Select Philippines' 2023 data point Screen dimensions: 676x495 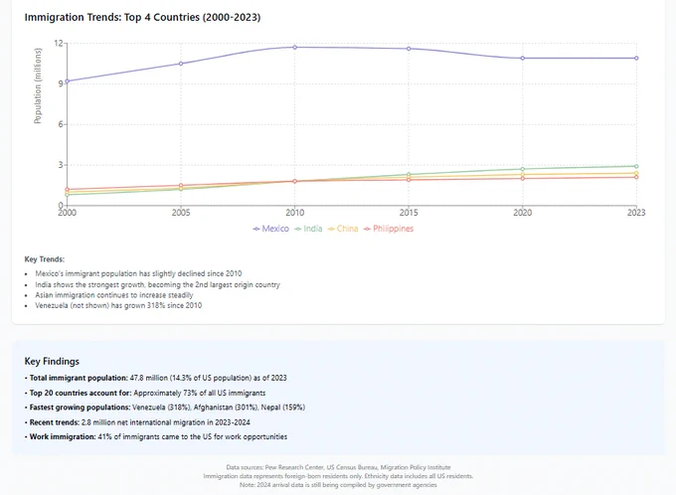(636, 177)
